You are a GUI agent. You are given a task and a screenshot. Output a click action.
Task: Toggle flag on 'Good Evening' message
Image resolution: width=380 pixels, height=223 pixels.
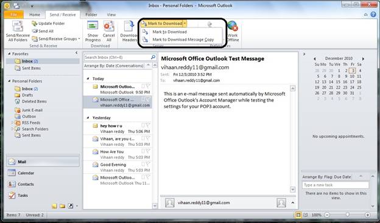pyautogui.click(x=147, y=164)
